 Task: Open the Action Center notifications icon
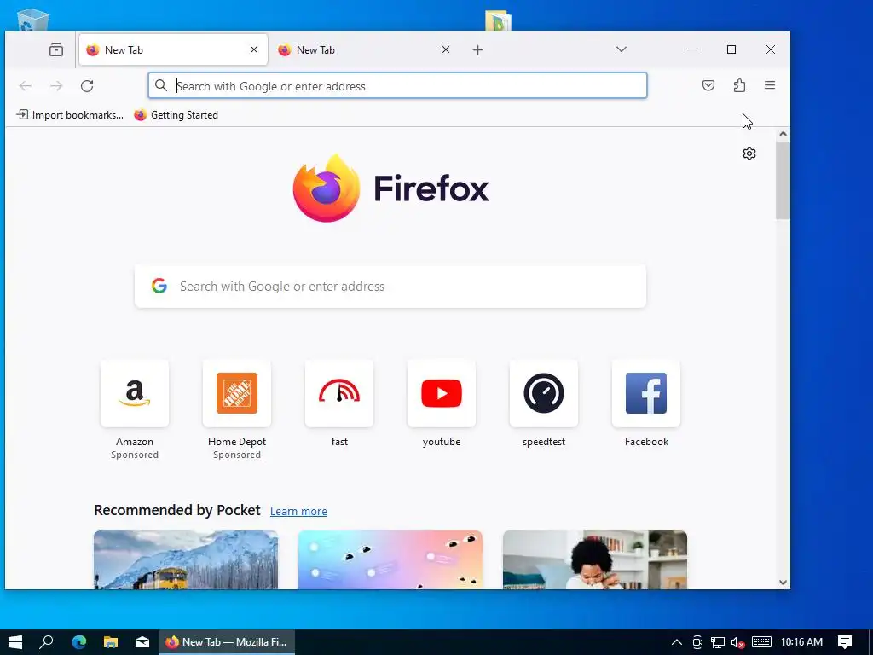pyautogui.click(x=845, y=642)
